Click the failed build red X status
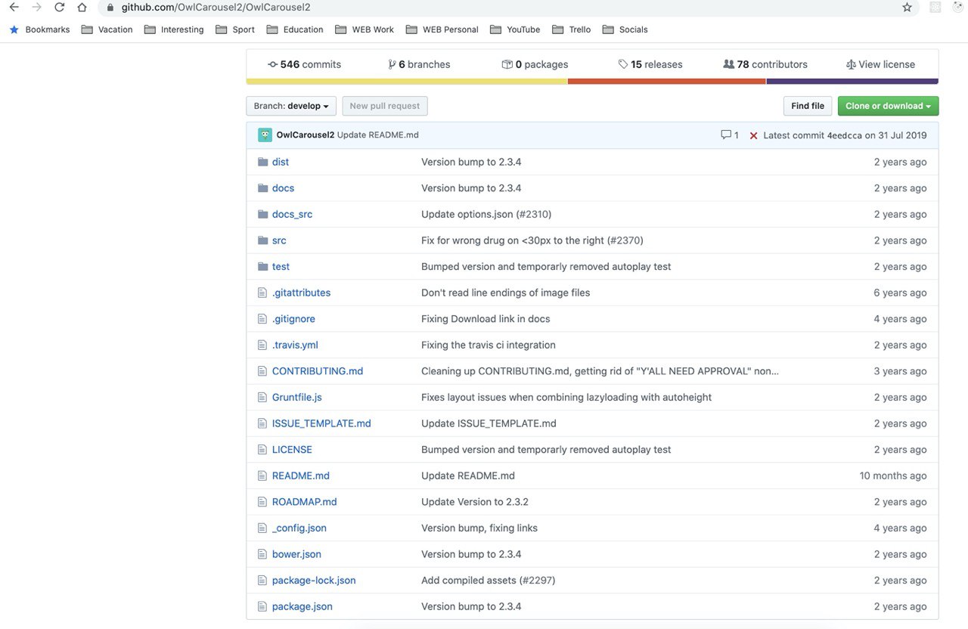The height and width of the screenshot is (629, 968). (x=753, y=136)
